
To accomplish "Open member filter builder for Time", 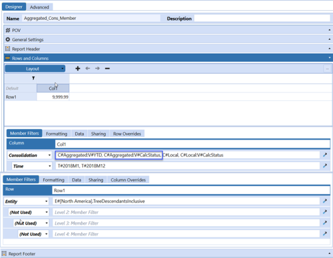I will [325, 166].
